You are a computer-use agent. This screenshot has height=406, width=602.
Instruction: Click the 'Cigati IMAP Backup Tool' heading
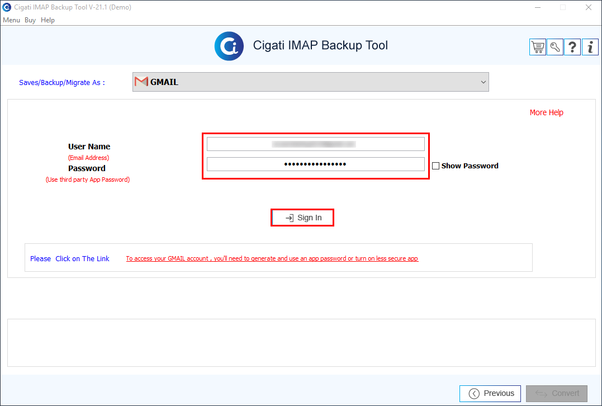[x=320, y=45]
